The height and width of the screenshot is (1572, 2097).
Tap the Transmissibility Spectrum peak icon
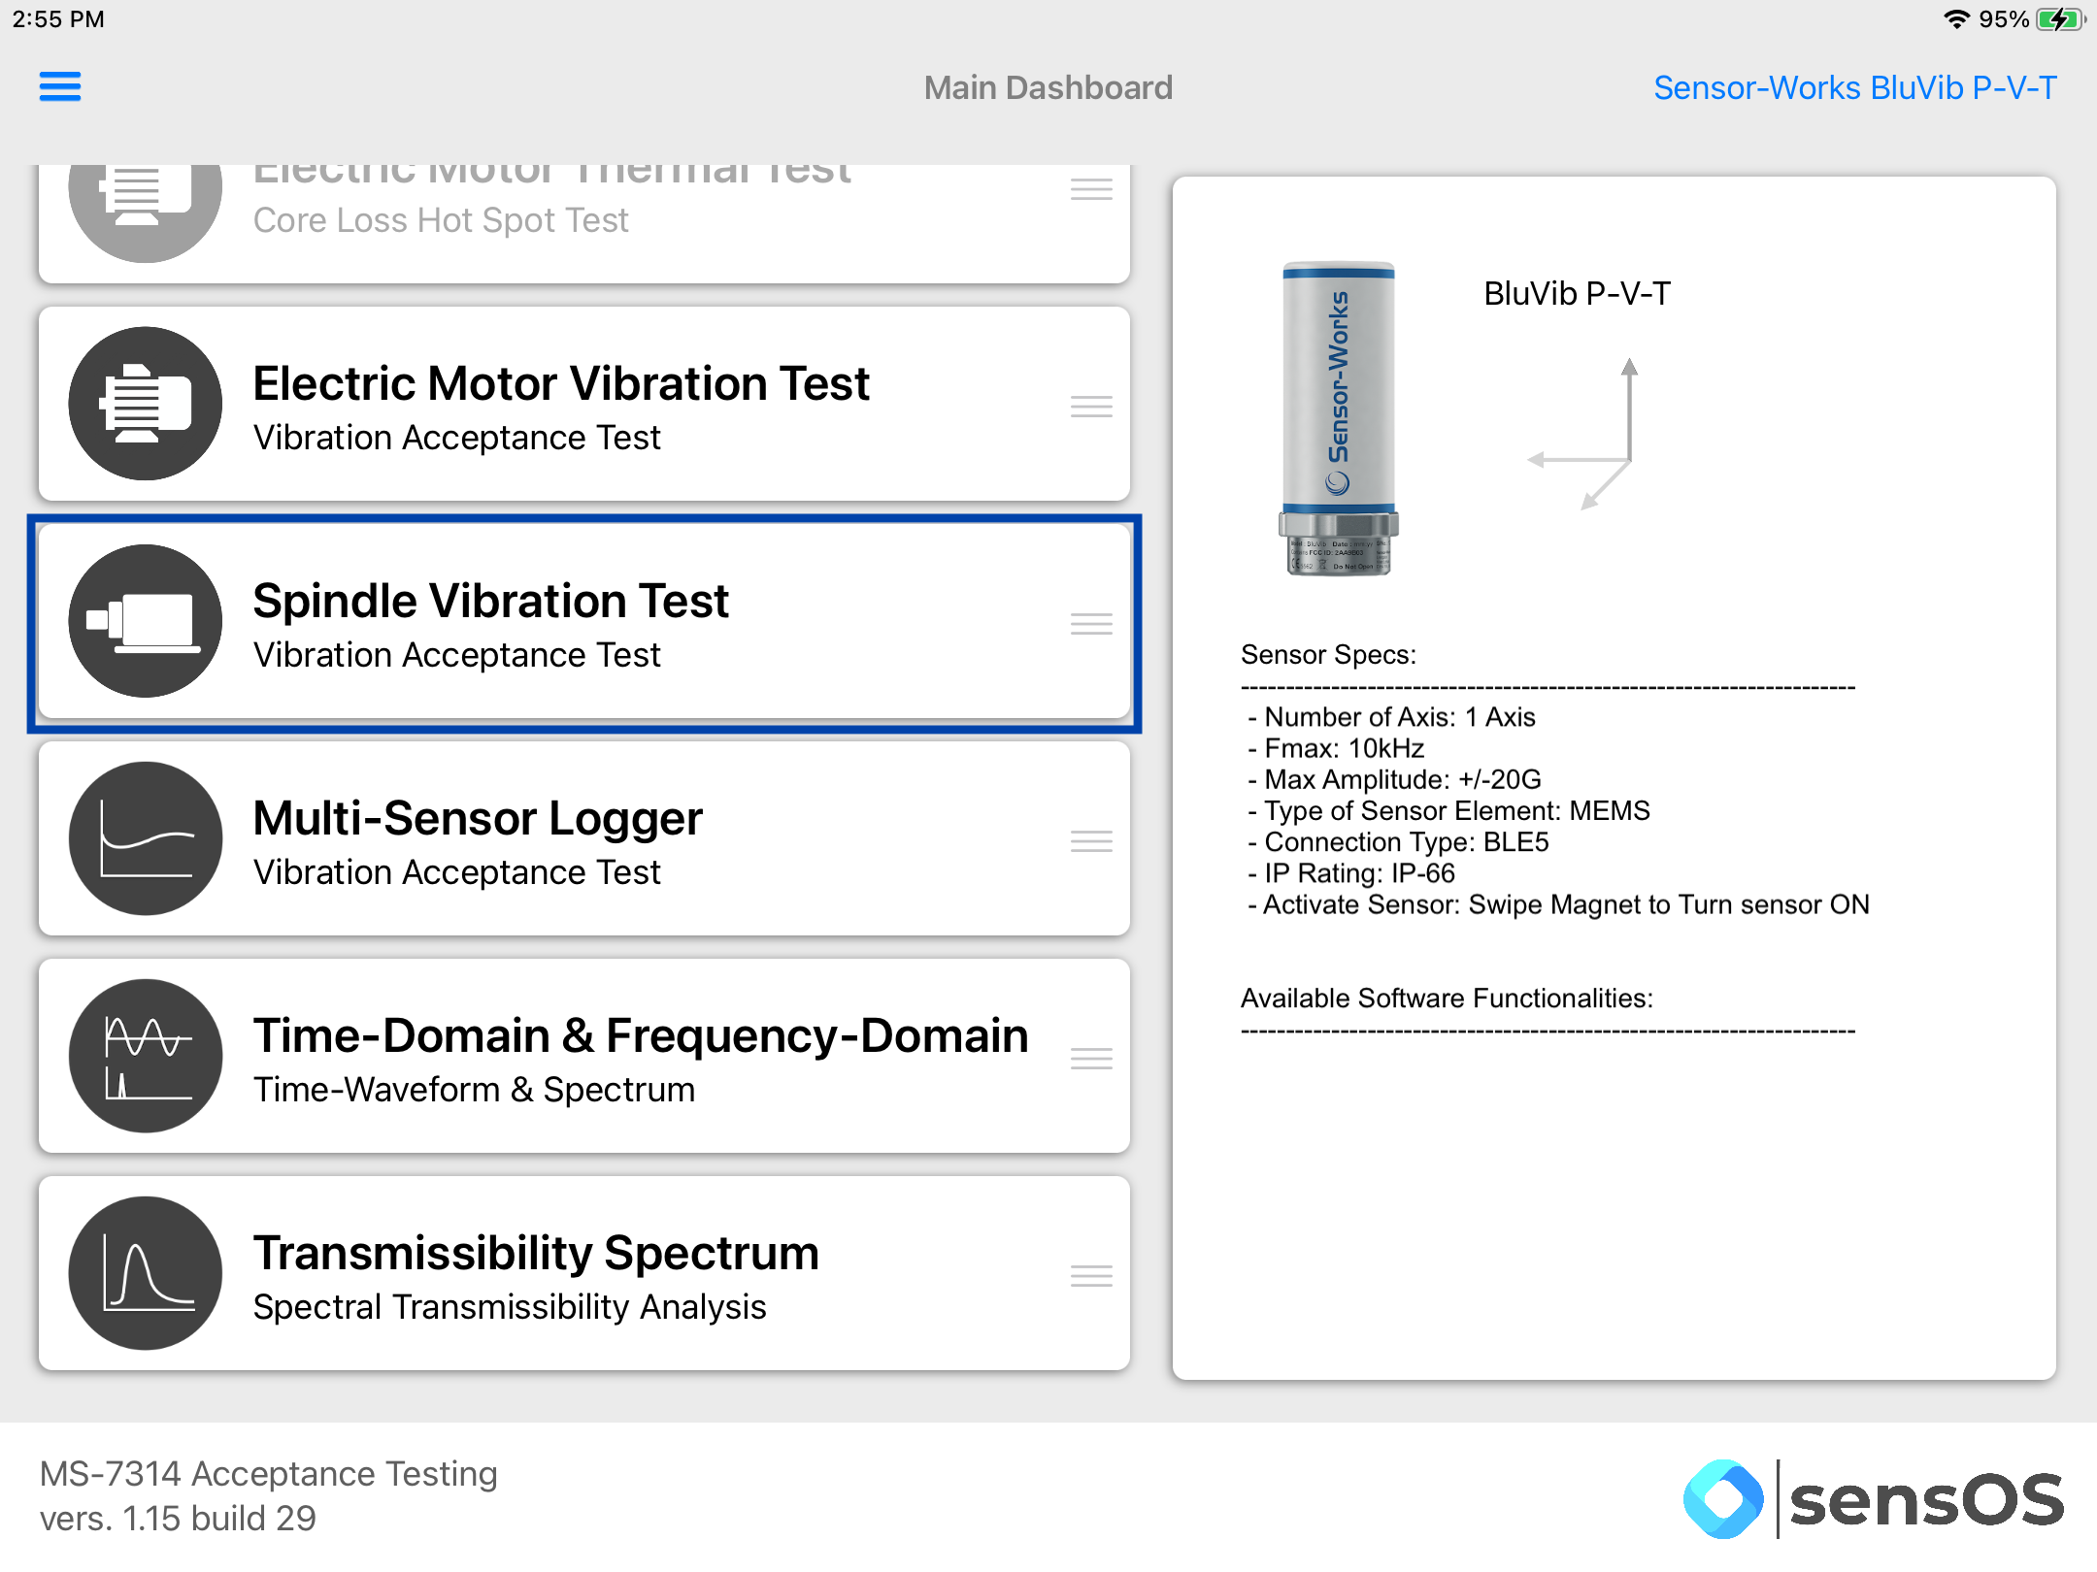tap(146, 1272)
